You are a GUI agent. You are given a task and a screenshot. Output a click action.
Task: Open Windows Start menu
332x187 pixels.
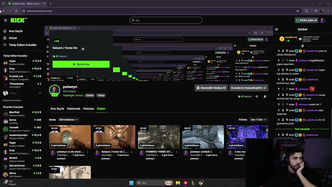132,183
